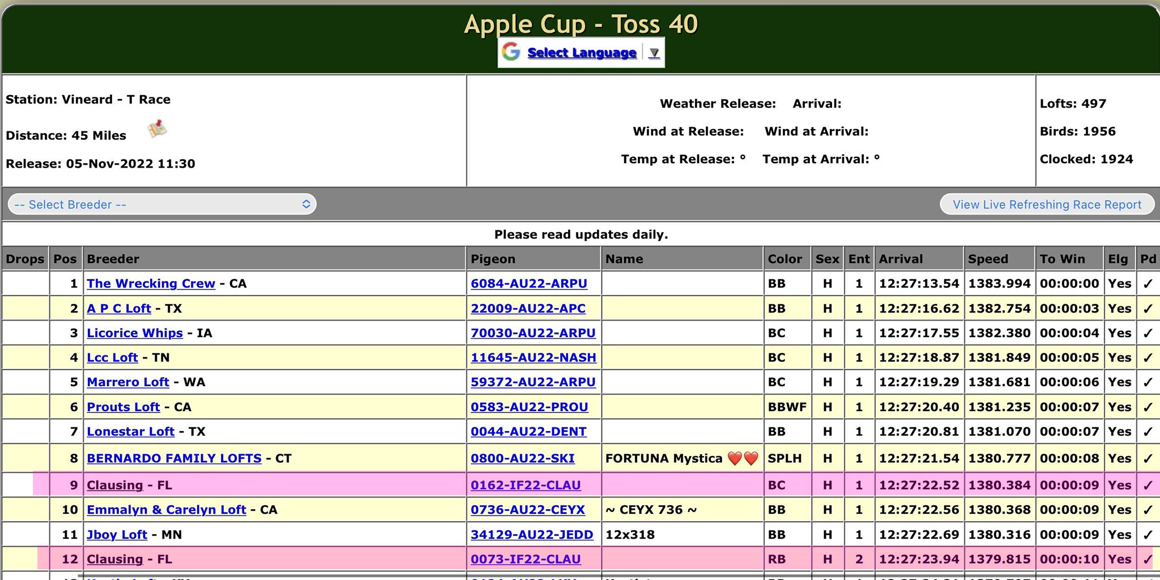This screenshot has width=1160, height=580.
Task: Open the Select Breeder dropdown
Action: [x=162, y=204]
